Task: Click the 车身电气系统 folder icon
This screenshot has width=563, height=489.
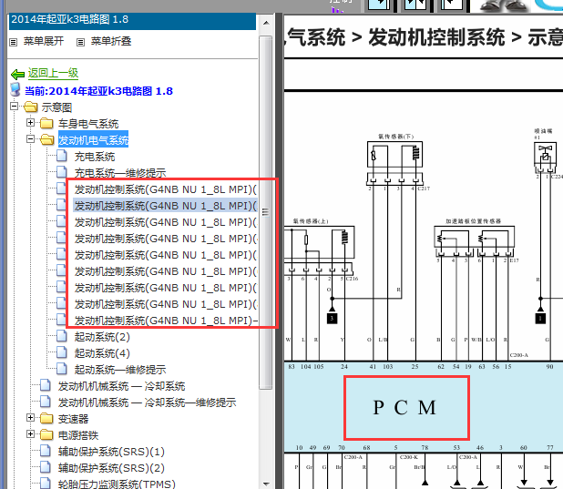Action: (46, 123)
